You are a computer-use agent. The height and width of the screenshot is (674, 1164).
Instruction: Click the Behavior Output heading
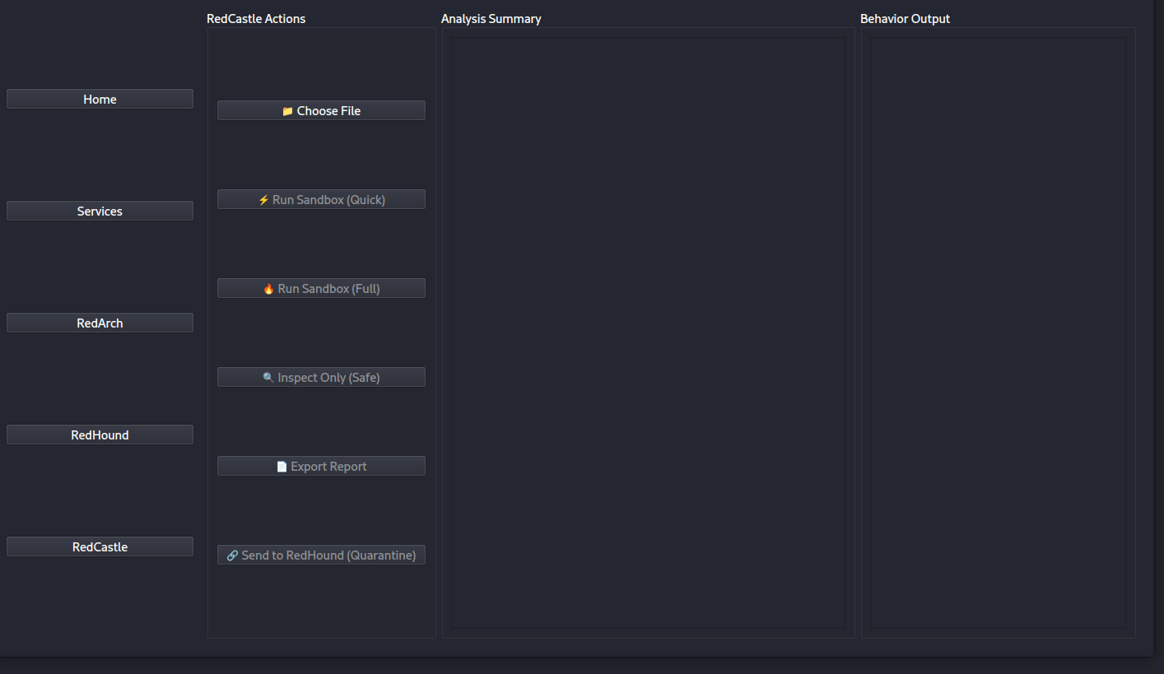905,19
